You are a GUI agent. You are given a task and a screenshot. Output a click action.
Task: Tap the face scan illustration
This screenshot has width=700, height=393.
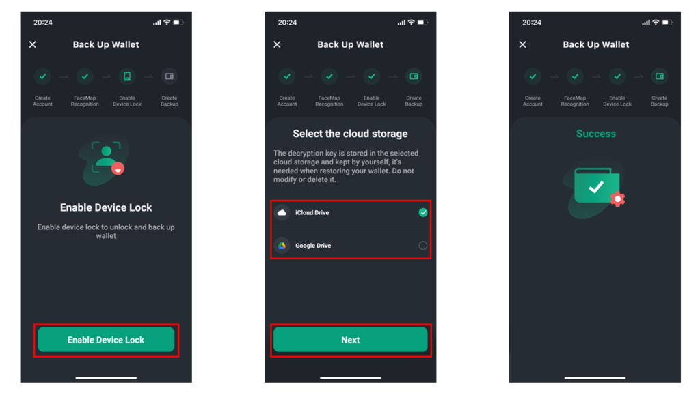pos(105,161)
